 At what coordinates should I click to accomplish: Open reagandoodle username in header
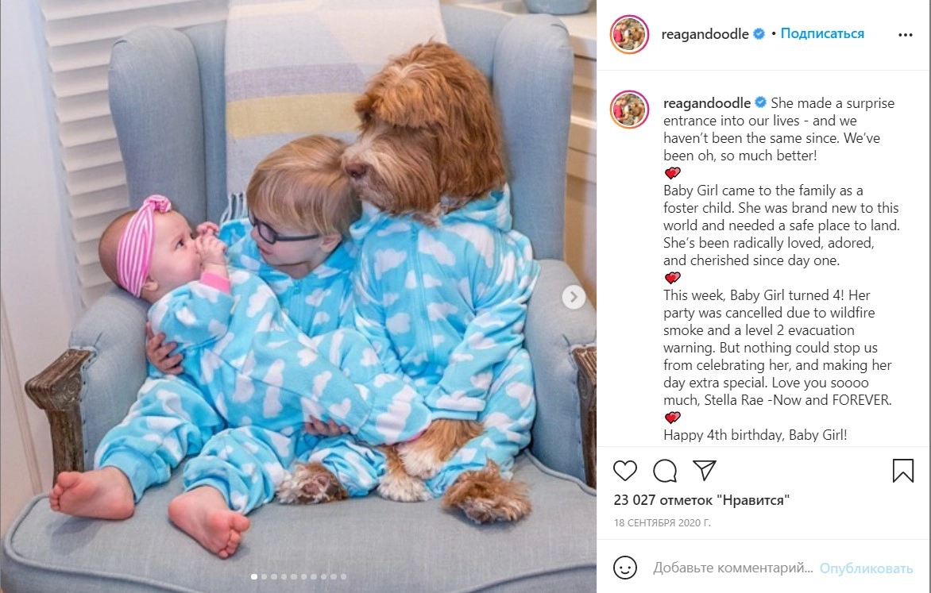pyautogui.click(x=705, y=34)
